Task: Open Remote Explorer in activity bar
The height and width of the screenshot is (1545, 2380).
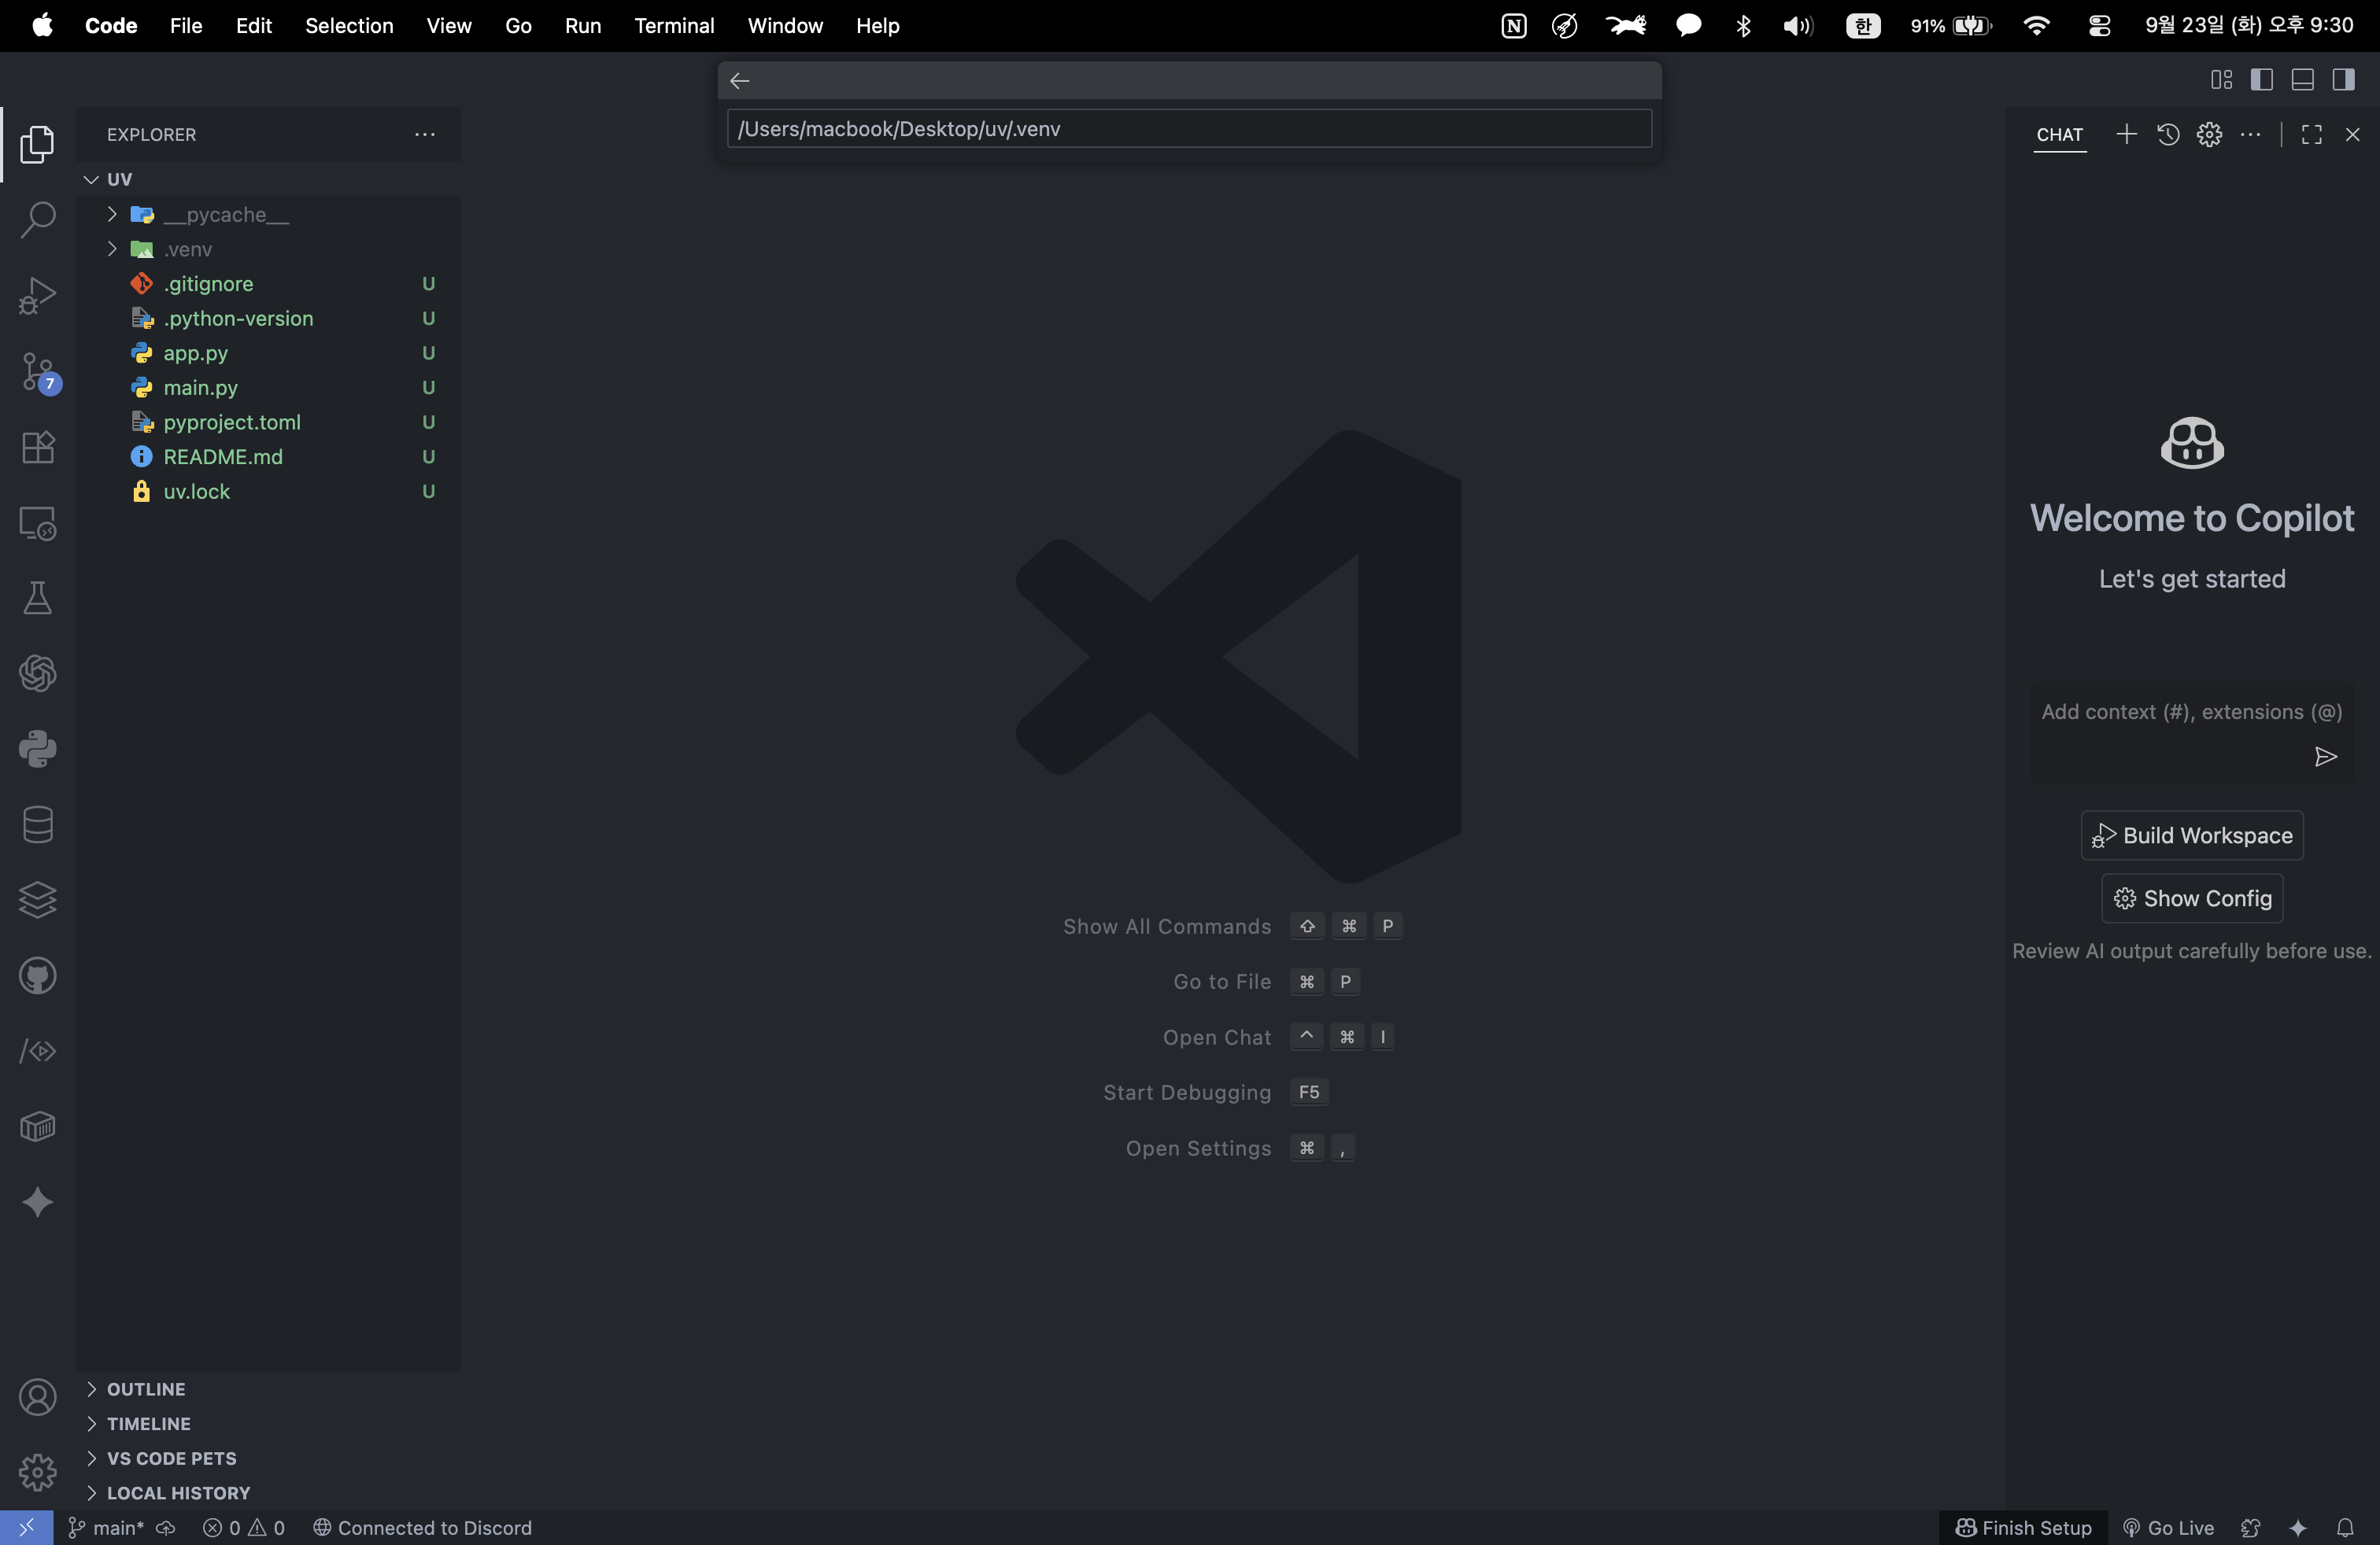Action: pyautogui.click(x=37, y=522)
